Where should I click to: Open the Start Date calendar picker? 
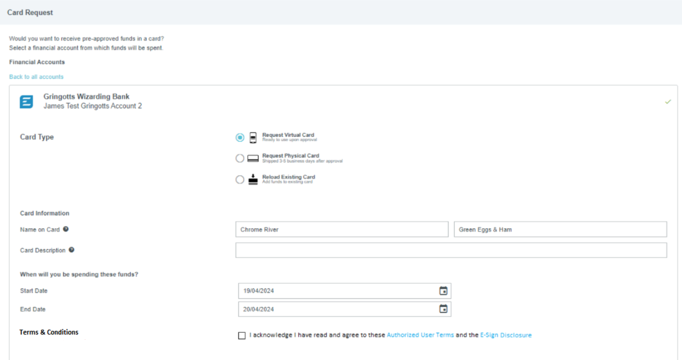click(443, 291)
